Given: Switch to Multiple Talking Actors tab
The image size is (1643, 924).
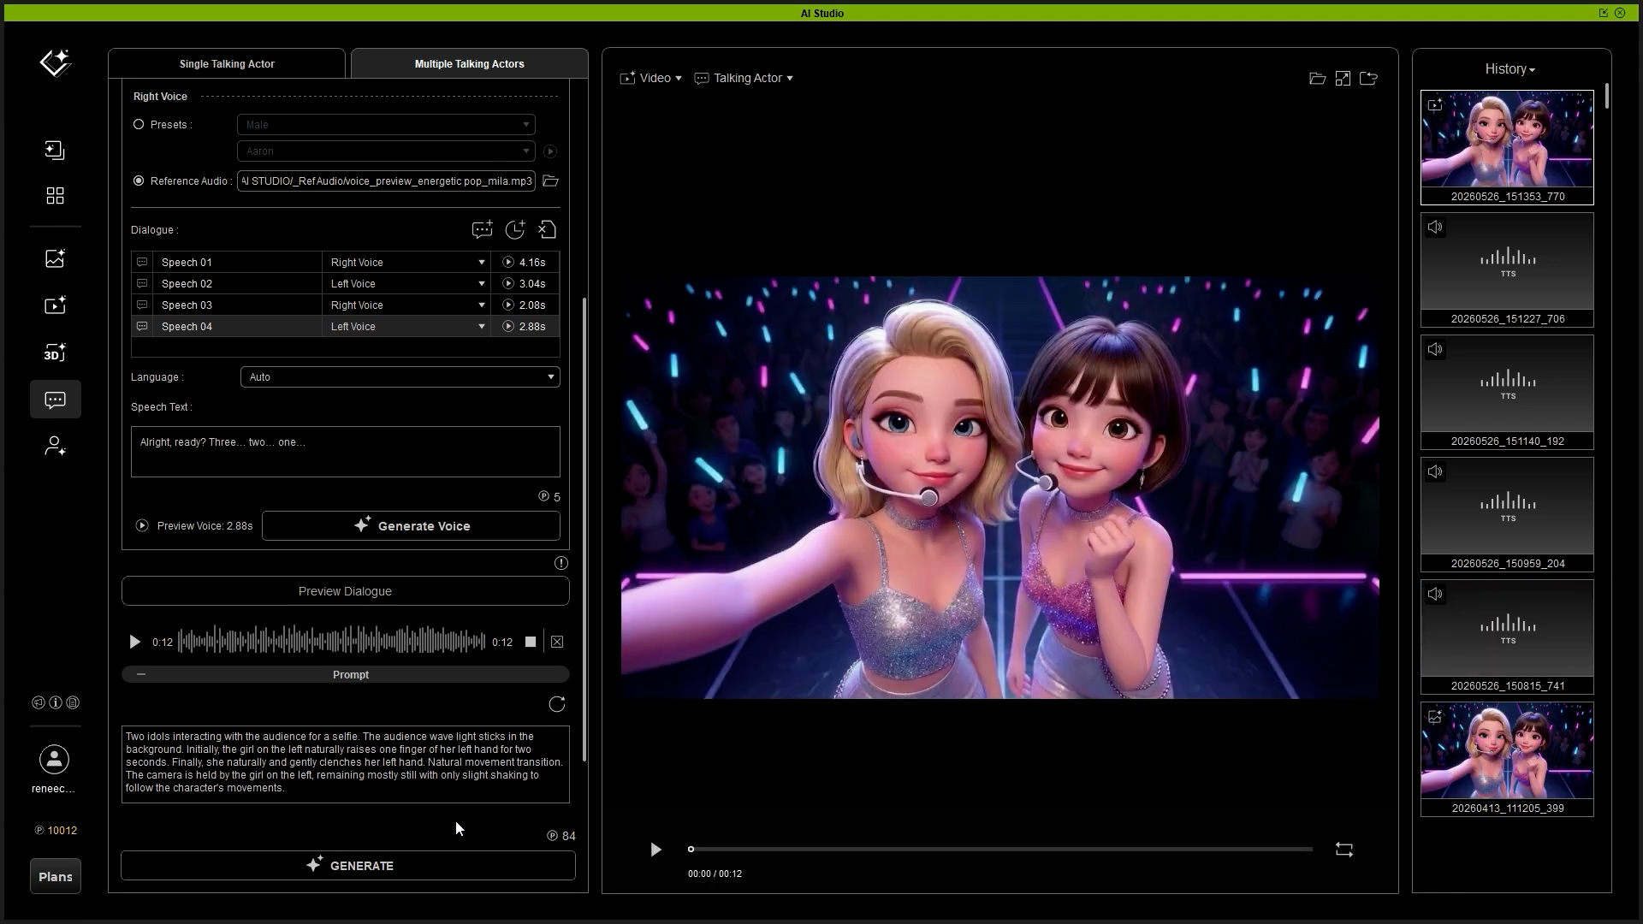Looking at the screenshot, I should 469,63.
